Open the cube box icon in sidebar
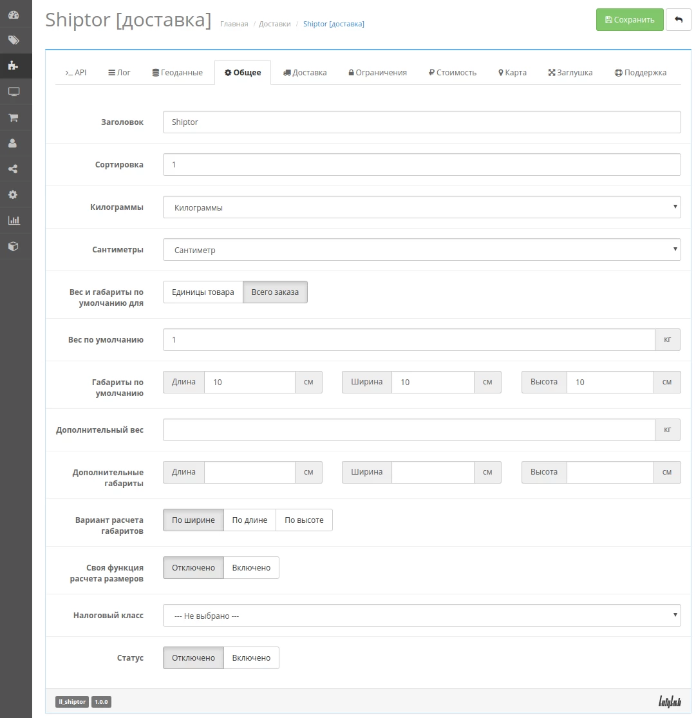 (x=14, y=247)
